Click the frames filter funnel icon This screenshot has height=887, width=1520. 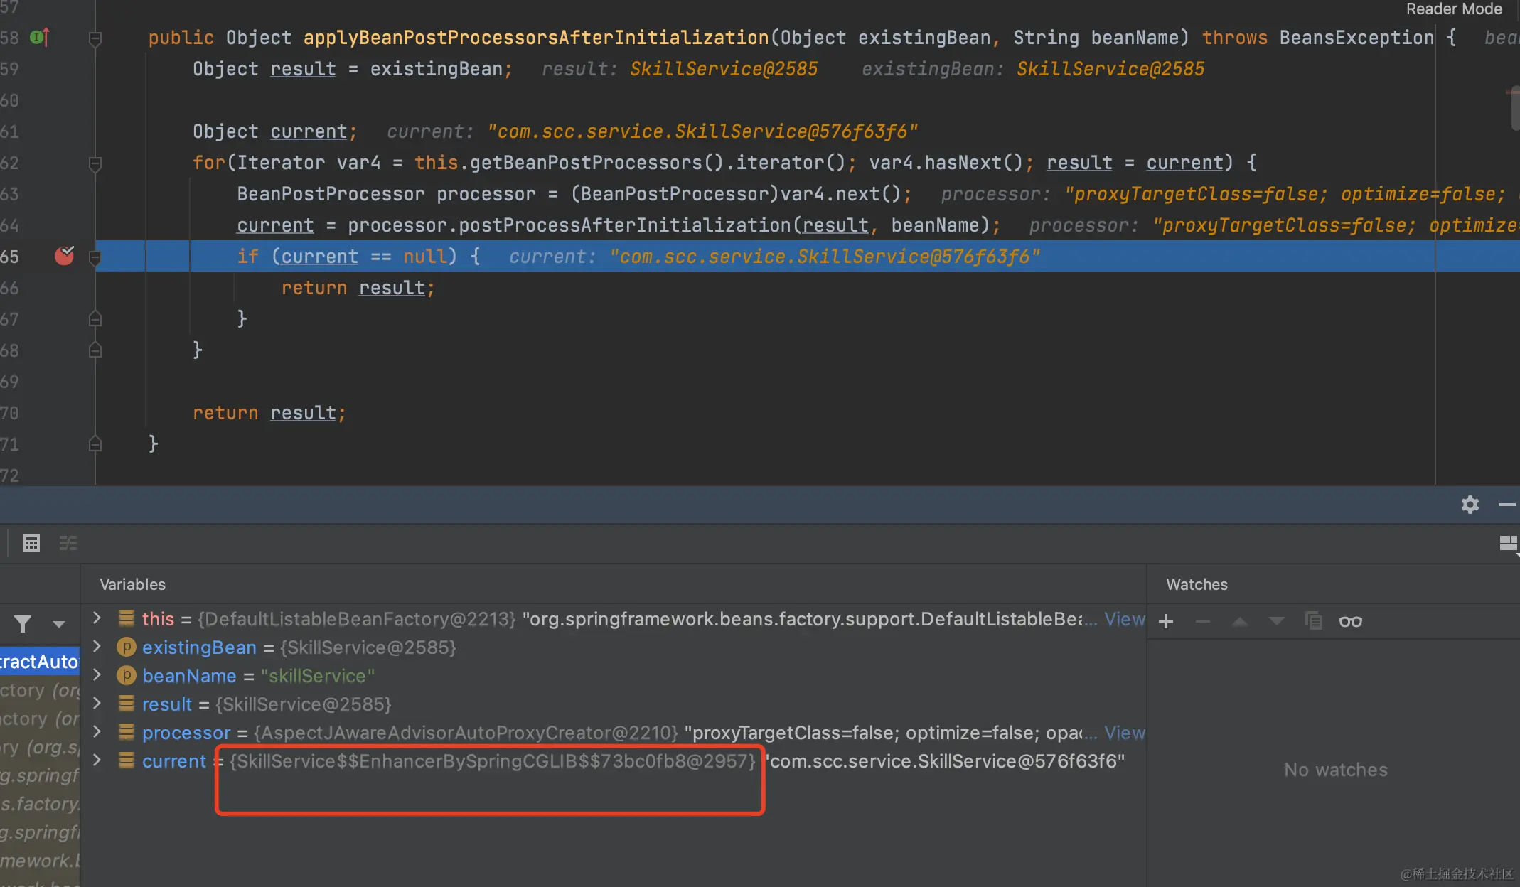coord(23,624)
